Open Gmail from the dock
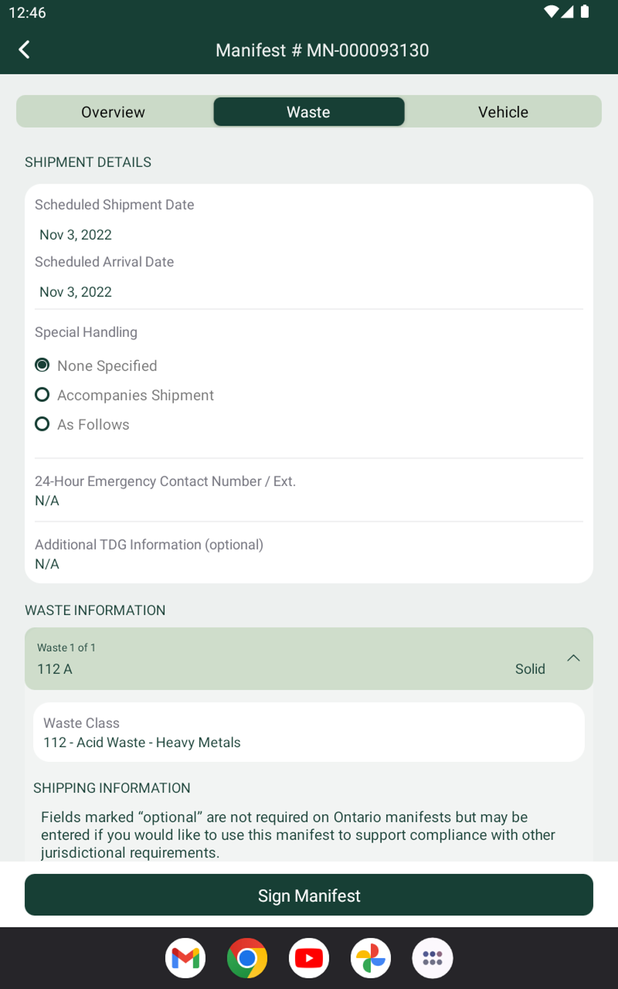Viewport: 618px width, 989px height. tap(185, 958)
